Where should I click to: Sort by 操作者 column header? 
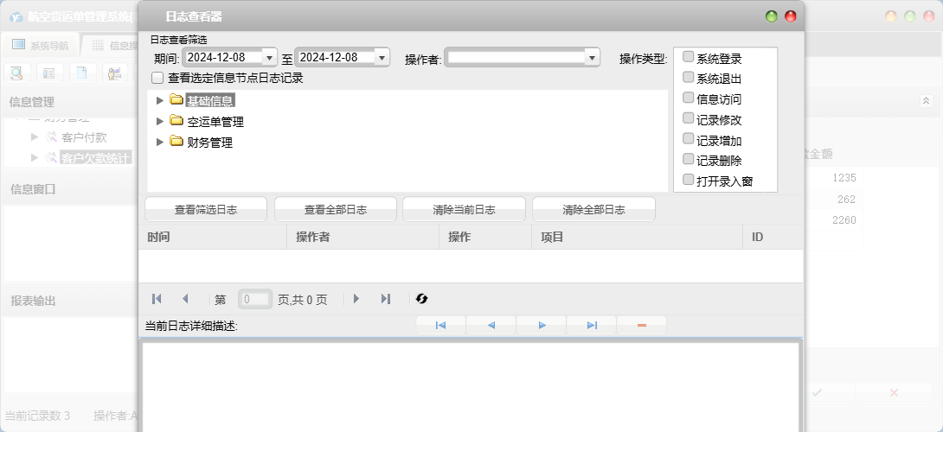click(x=363, y=237)
